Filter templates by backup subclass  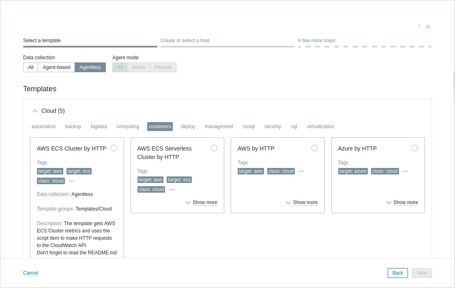pyautogui.click(x=73, y=127)
